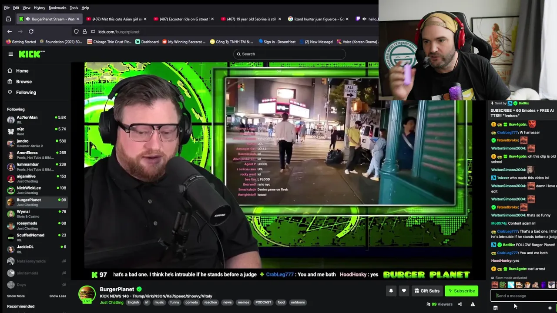This screenshot has height=313, width=557.
Task: Click the 'reaction' stream tag
Action: tap(211, 303)
